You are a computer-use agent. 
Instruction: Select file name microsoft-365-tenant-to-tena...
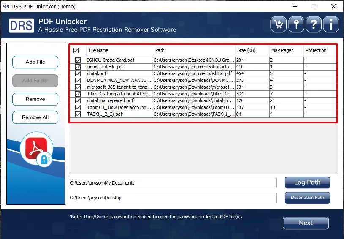coord(119,87)
